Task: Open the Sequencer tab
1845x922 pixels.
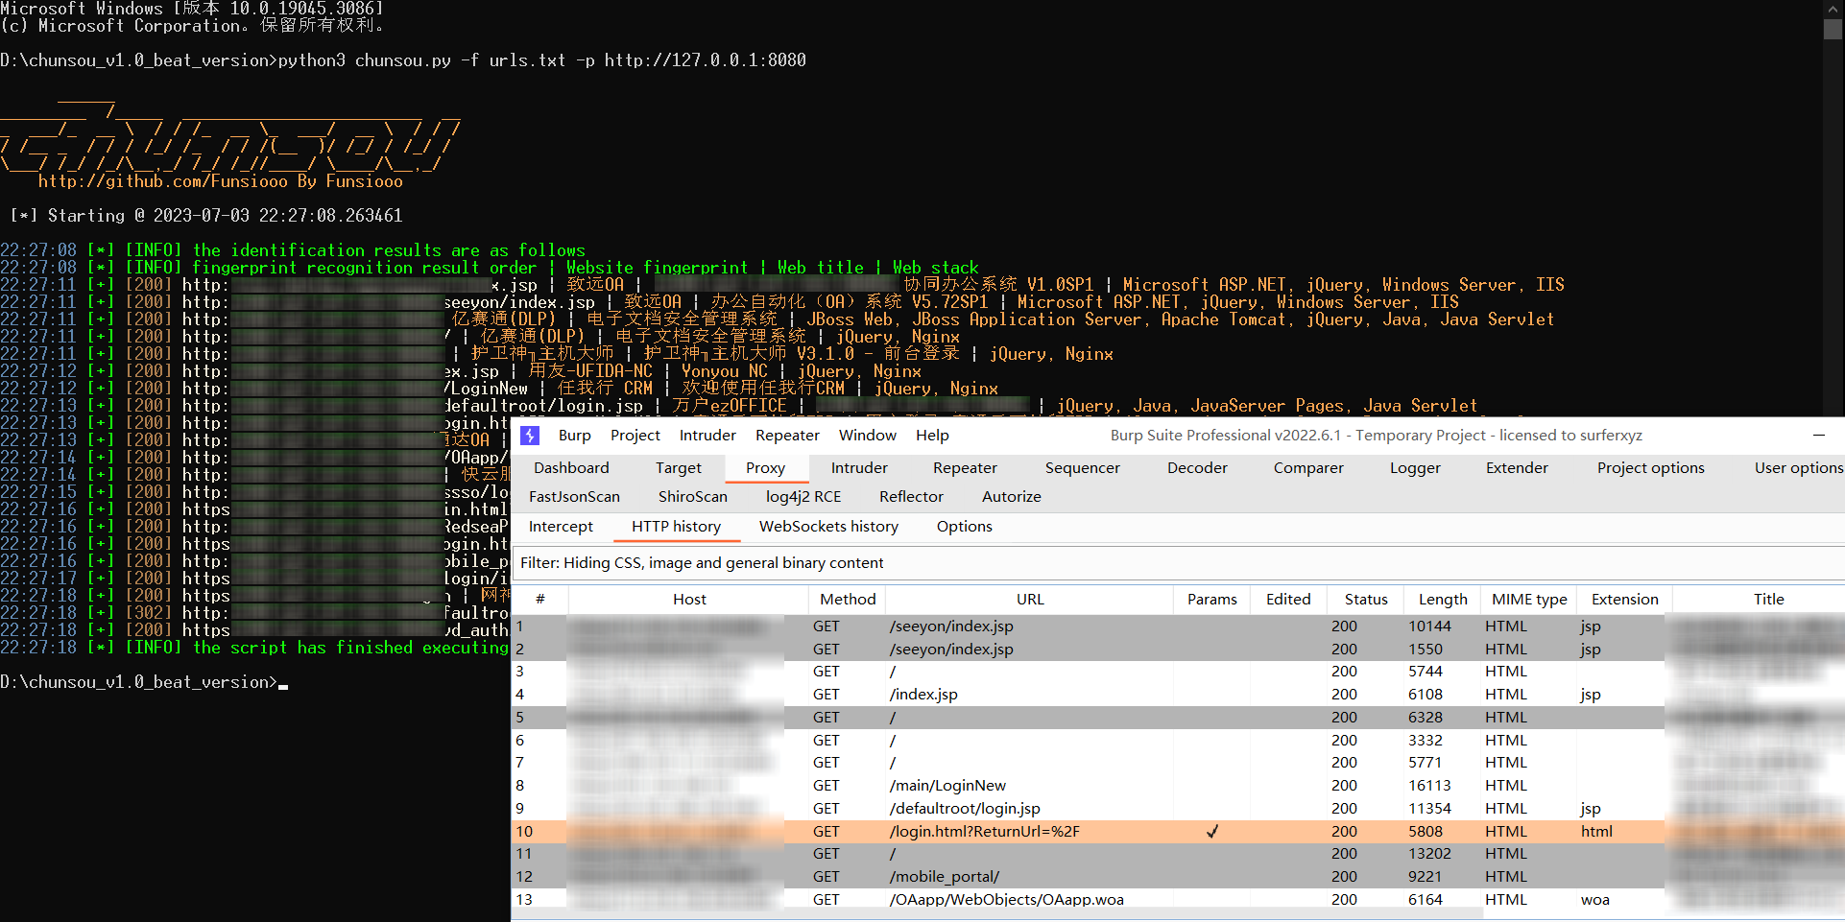Action: click(1083, 468)
